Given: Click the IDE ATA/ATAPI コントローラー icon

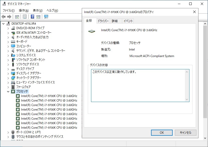Looking at the screenshot, I should pos(13,33).
